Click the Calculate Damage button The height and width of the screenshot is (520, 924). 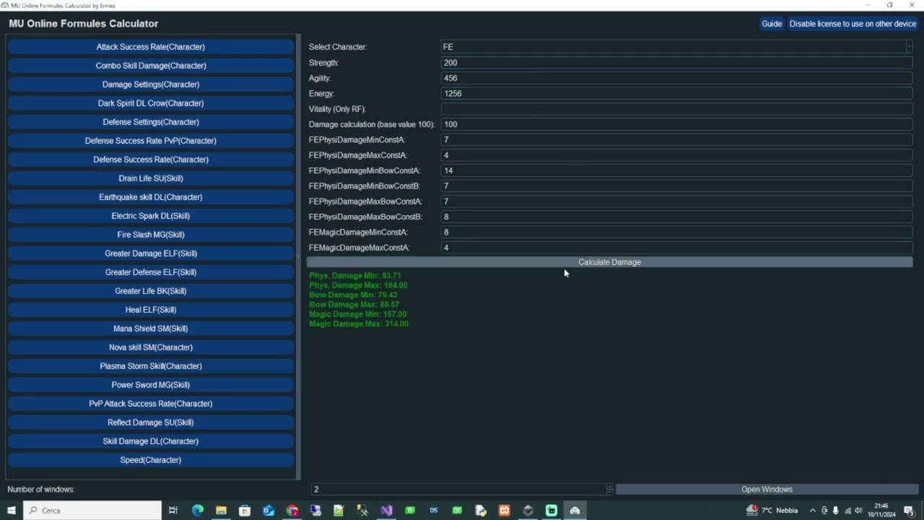pos(609,262)
